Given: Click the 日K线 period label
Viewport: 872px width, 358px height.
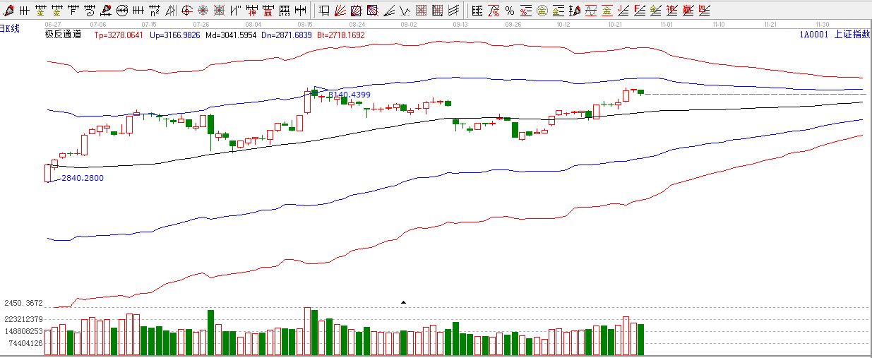Looking at the screenshot, I should pyautogui.click(x=10, y=28).
